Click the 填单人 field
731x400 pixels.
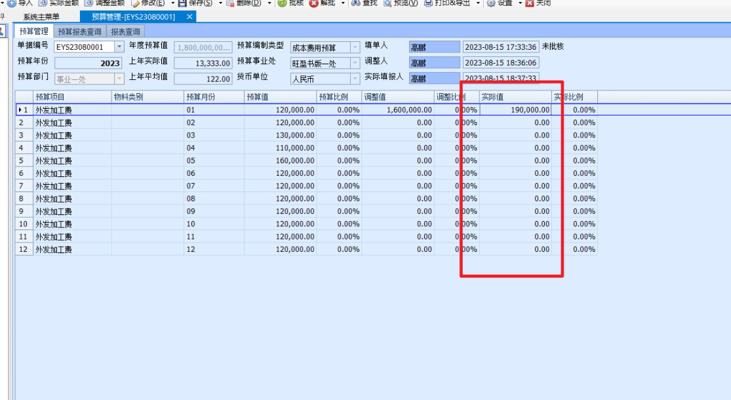click(x=435, y=47)
